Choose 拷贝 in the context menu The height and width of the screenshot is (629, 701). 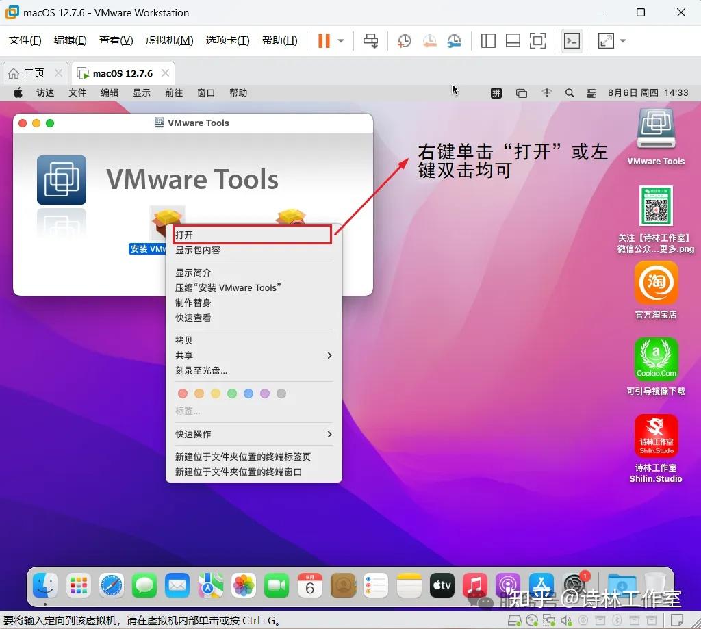(253, 340)
